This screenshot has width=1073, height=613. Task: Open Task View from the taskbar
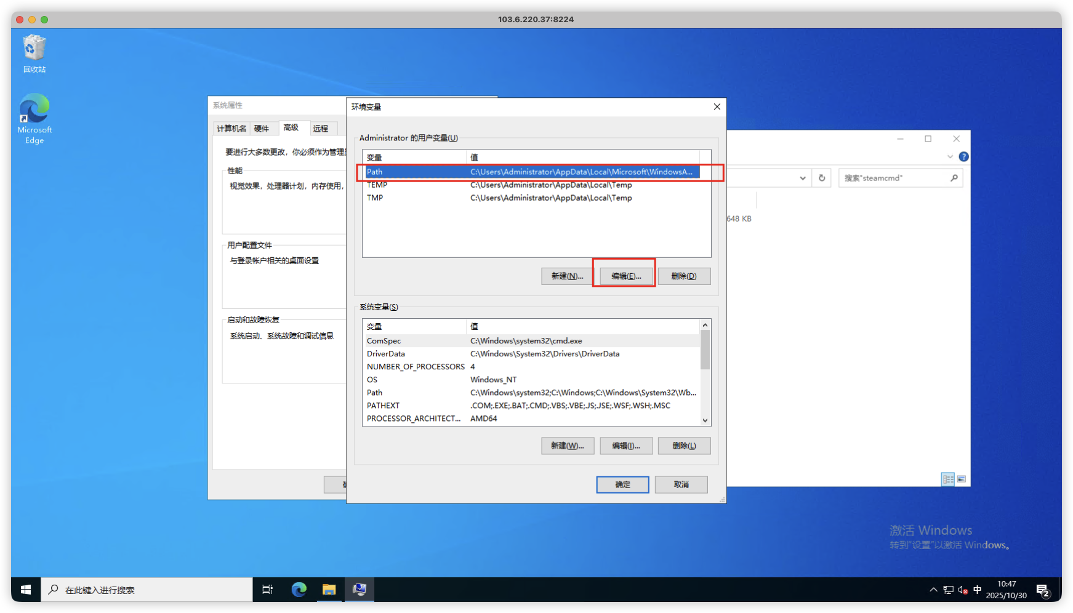tap(268, 590)
